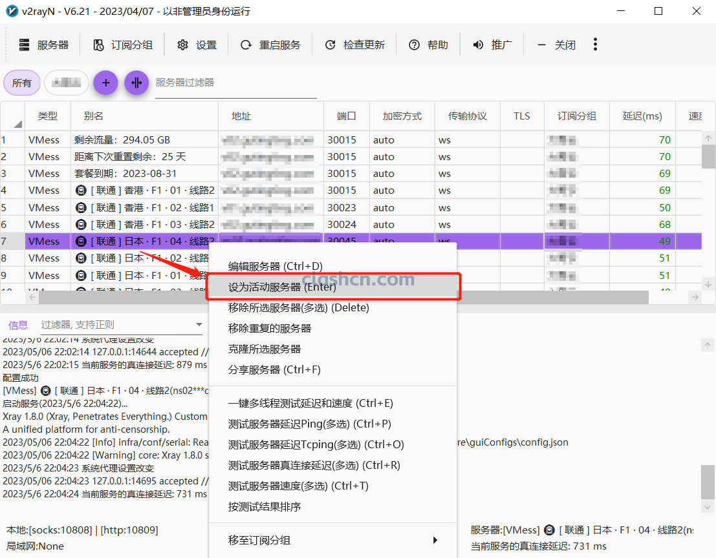Sort by the 类型 column header
The height and width of the screenshot is (558, 716).
pyautogui.click(x=47, y=116)
